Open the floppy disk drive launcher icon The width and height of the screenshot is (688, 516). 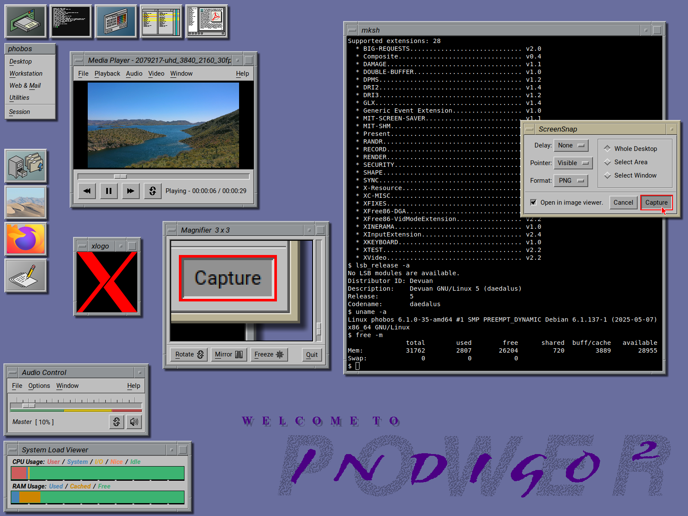click(x=25, y=21)
